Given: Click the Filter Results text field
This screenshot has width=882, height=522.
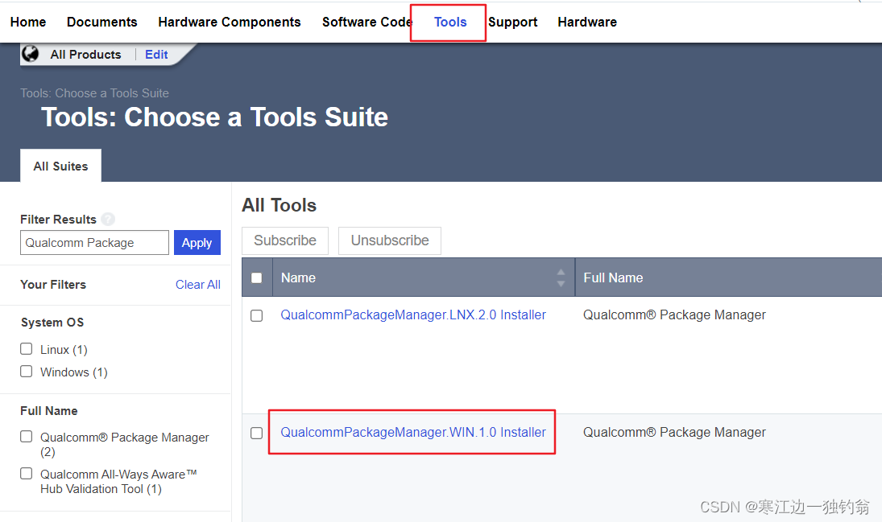Looking at the screenshot, I should click(94, 243).
